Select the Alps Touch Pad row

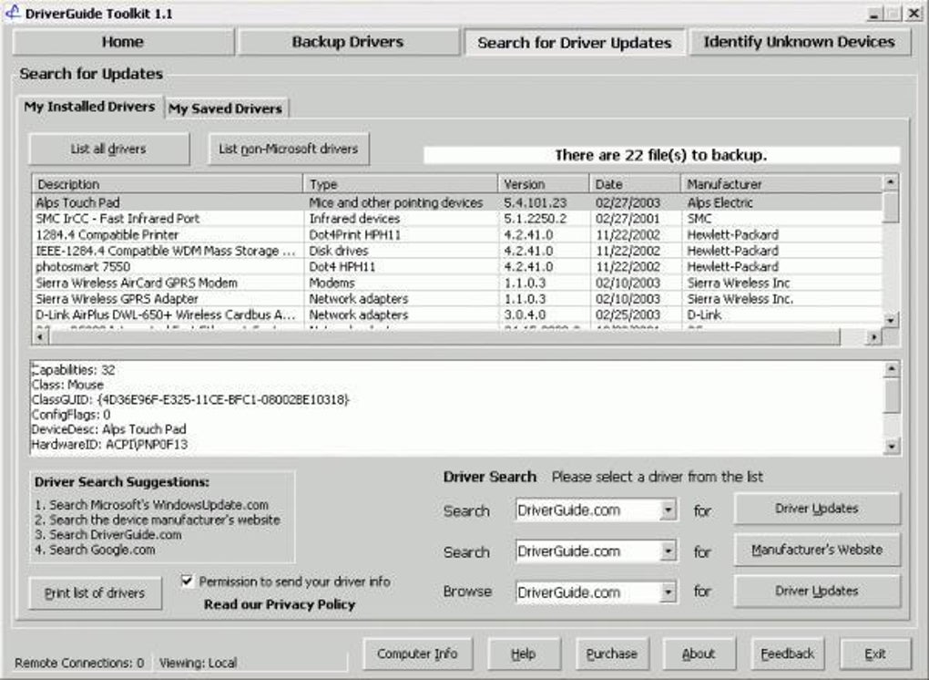[457, 202]
